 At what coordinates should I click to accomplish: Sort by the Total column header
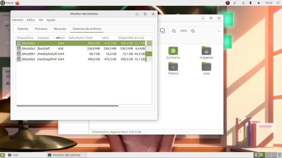click(x=89, y=38)
